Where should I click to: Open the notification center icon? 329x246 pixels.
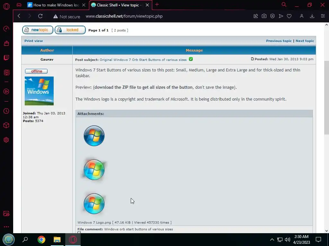(318, 240)
